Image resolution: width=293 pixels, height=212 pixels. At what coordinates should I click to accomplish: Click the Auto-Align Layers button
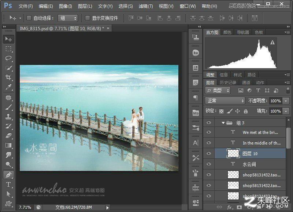point(255,18)
